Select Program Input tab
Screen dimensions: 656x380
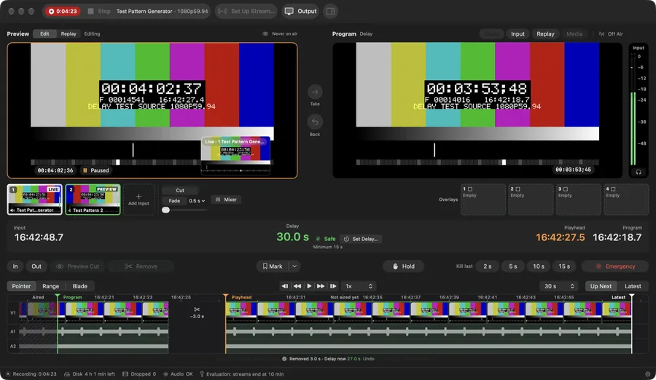518,34
